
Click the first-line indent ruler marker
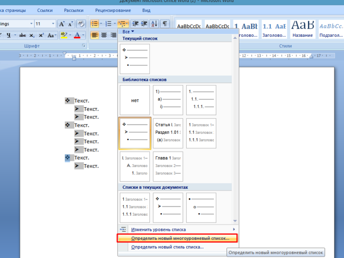pos(64,54)
